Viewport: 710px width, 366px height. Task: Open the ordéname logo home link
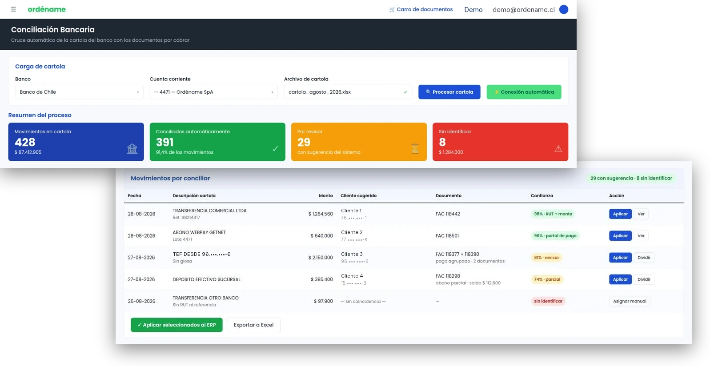click(47, 9)
